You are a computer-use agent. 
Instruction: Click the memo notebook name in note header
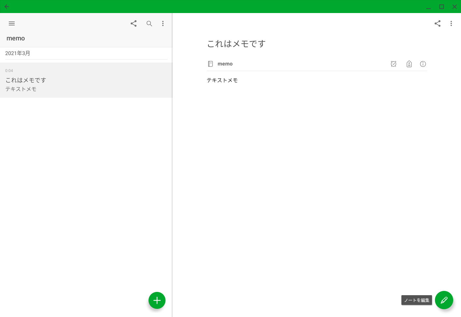[225, 64]
